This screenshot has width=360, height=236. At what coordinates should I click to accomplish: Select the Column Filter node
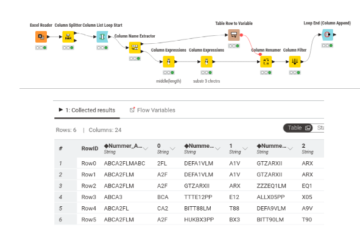pos(295,61)
